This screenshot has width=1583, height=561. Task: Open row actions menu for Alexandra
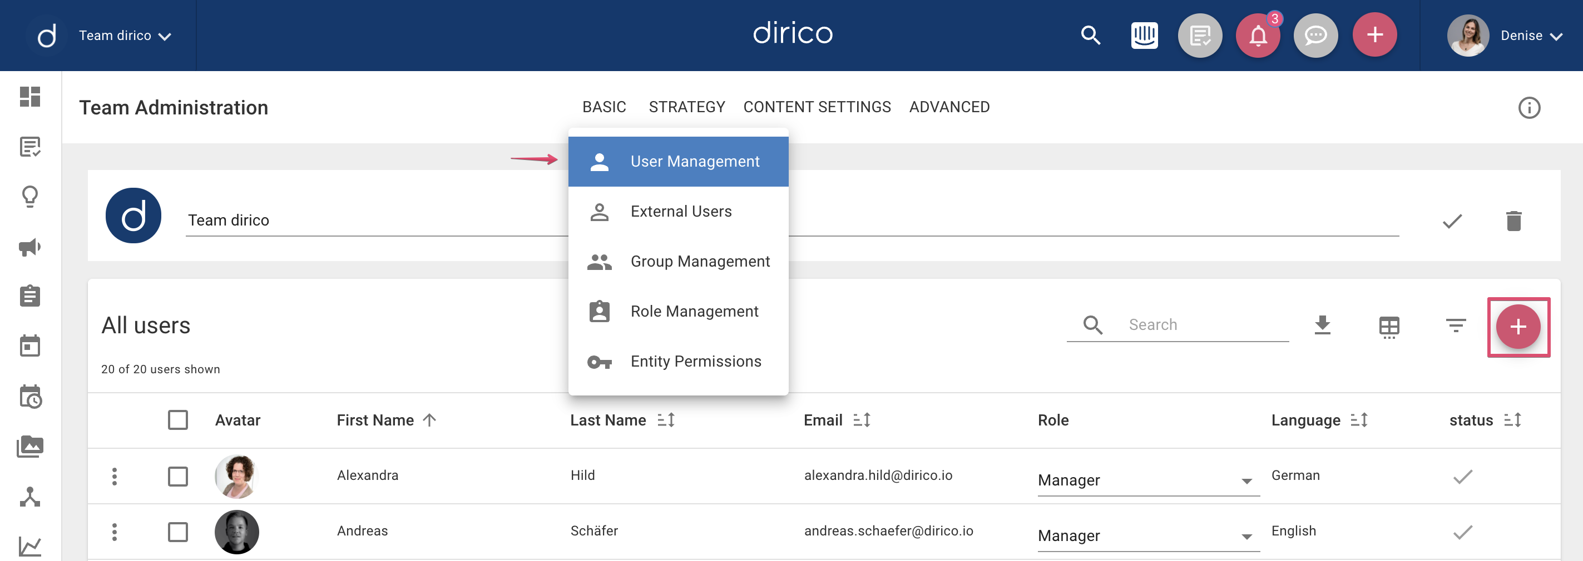[114, 477]
